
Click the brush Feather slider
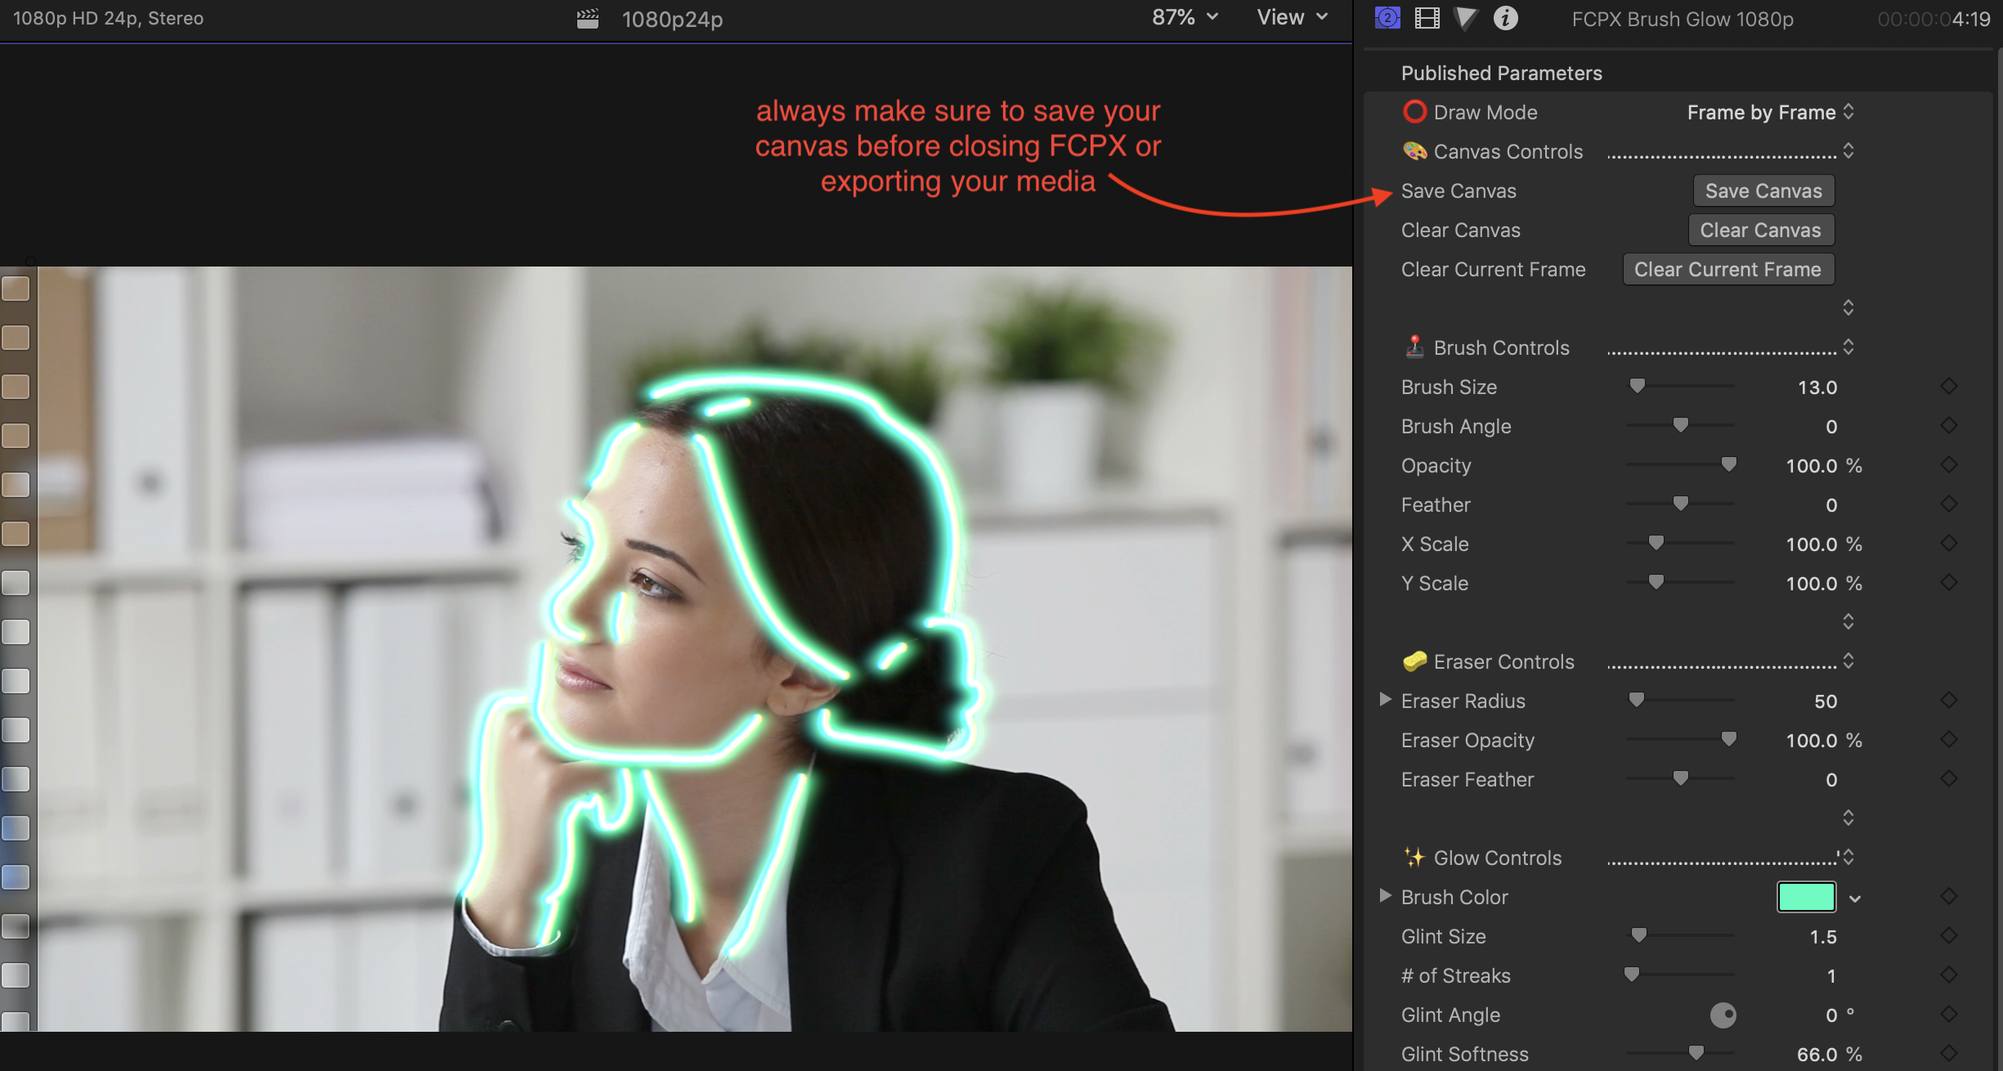1680,504
